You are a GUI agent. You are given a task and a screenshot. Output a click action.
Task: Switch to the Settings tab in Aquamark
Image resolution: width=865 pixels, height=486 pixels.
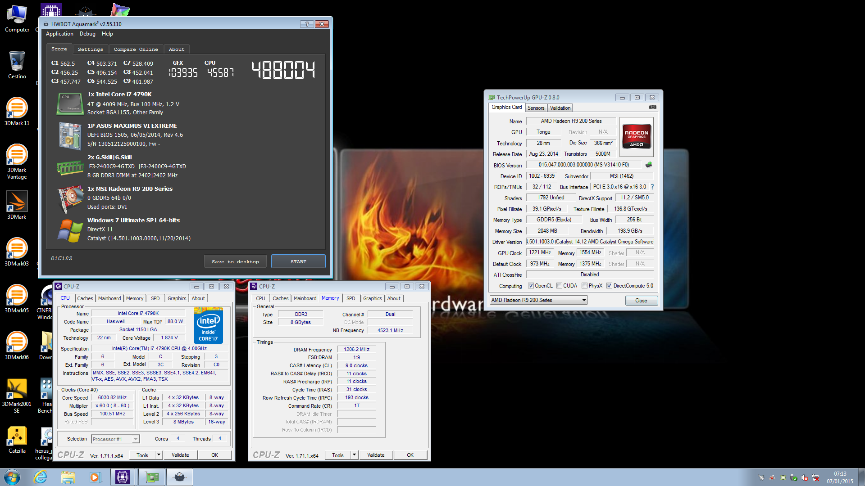[90, 49]
